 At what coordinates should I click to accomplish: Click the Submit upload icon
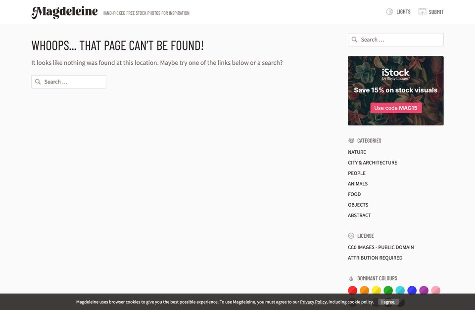pos(422,12)
